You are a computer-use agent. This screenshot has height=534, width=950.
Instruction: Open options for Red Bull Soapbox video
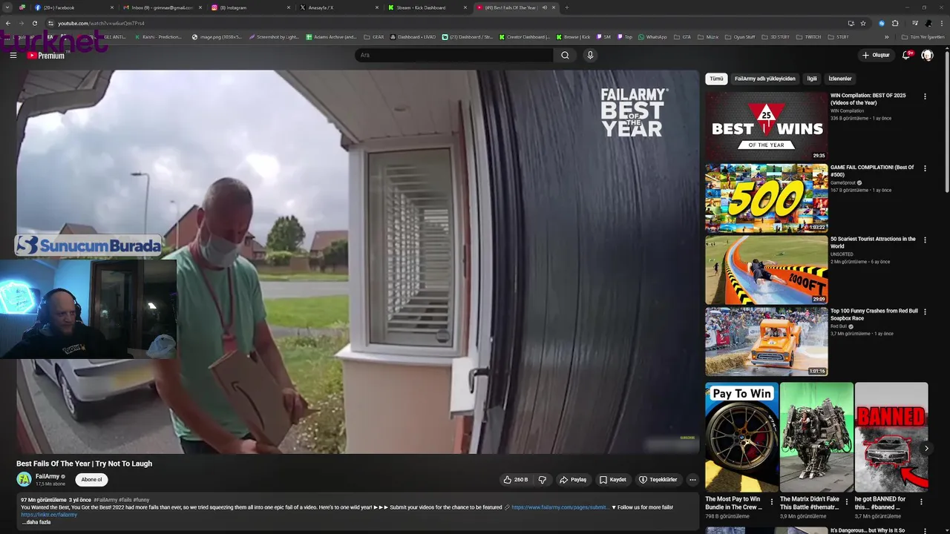pos(925,312)
